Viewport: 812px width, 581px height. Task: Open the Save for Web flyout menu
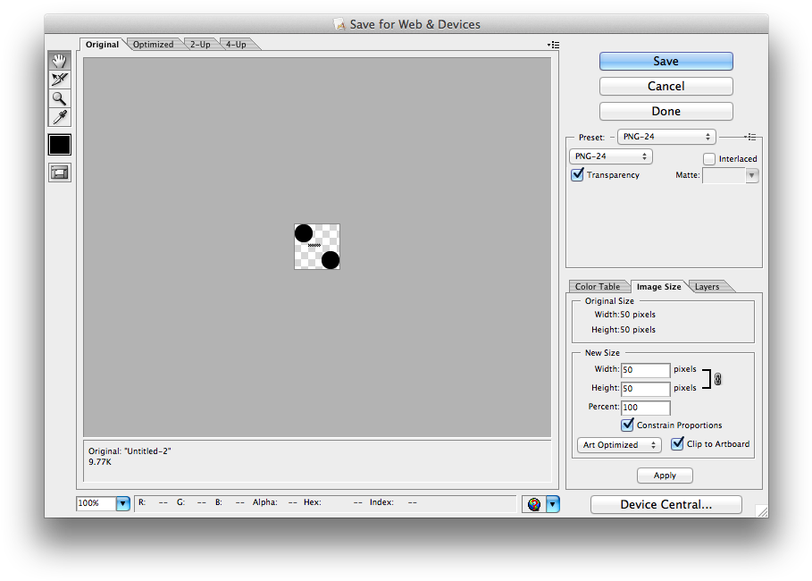click(x=553, y=44)
